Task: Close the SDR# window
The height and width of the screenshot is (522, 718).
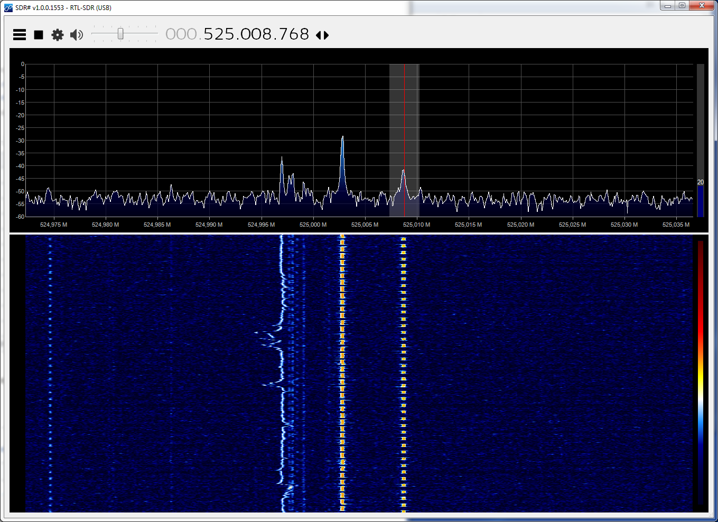Action: (x=702, y=6)
